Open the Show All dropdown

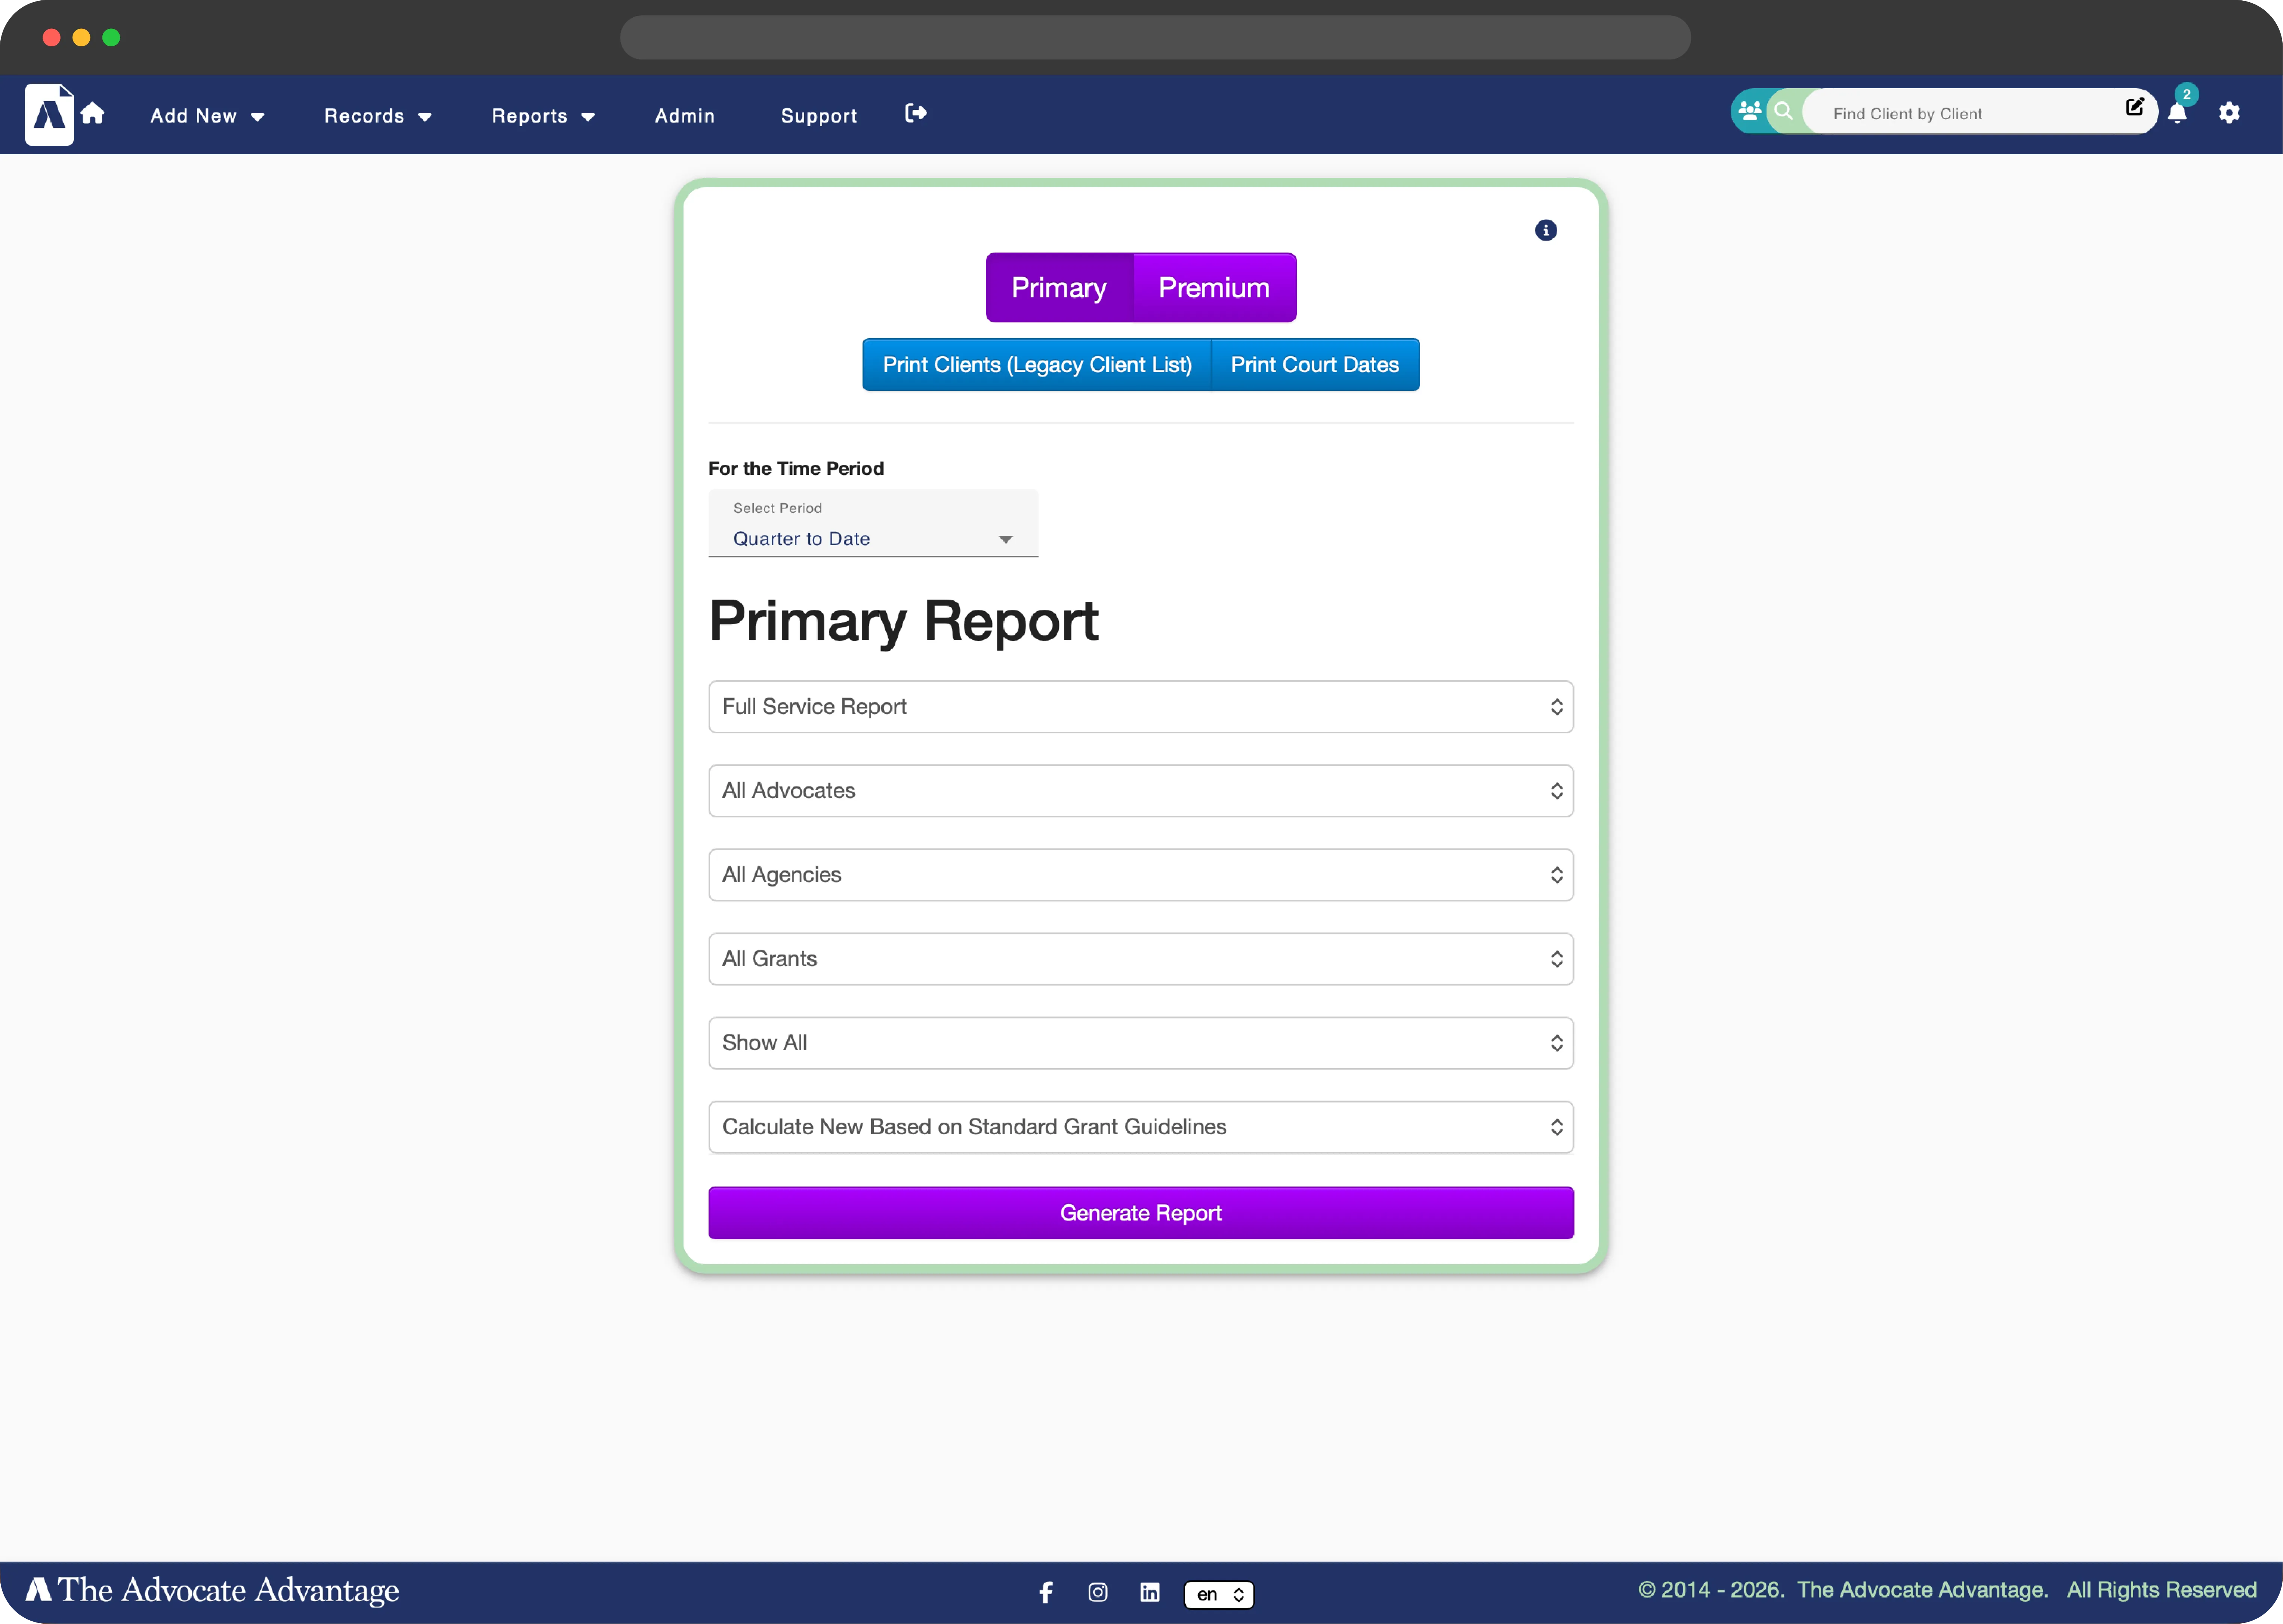[x=1141, y=1043]
